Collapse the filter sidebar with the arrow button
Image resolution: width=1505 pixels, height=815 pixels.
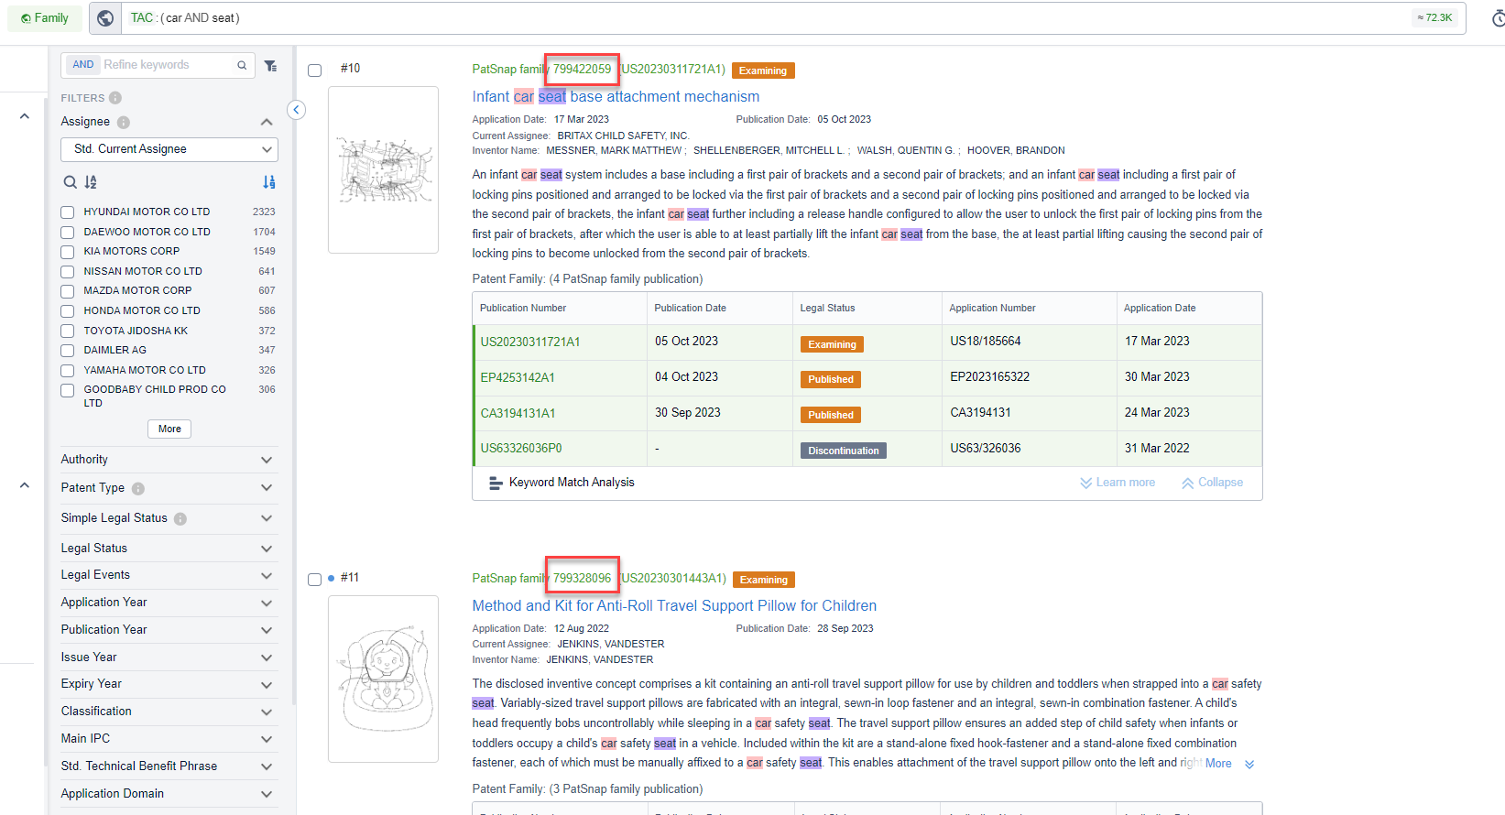click(x=296, y=110)
